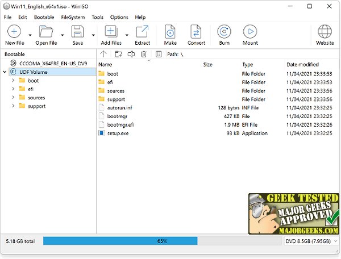Open the FileSystem menu
This screenshot has width=341, height=259.
(x=73, y=17)
